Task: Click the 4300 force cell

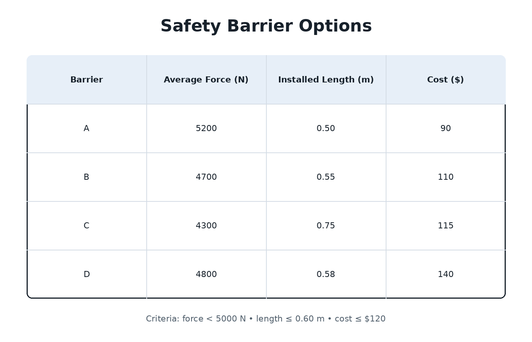Action: pyautogui.click(x=206, y=226)
